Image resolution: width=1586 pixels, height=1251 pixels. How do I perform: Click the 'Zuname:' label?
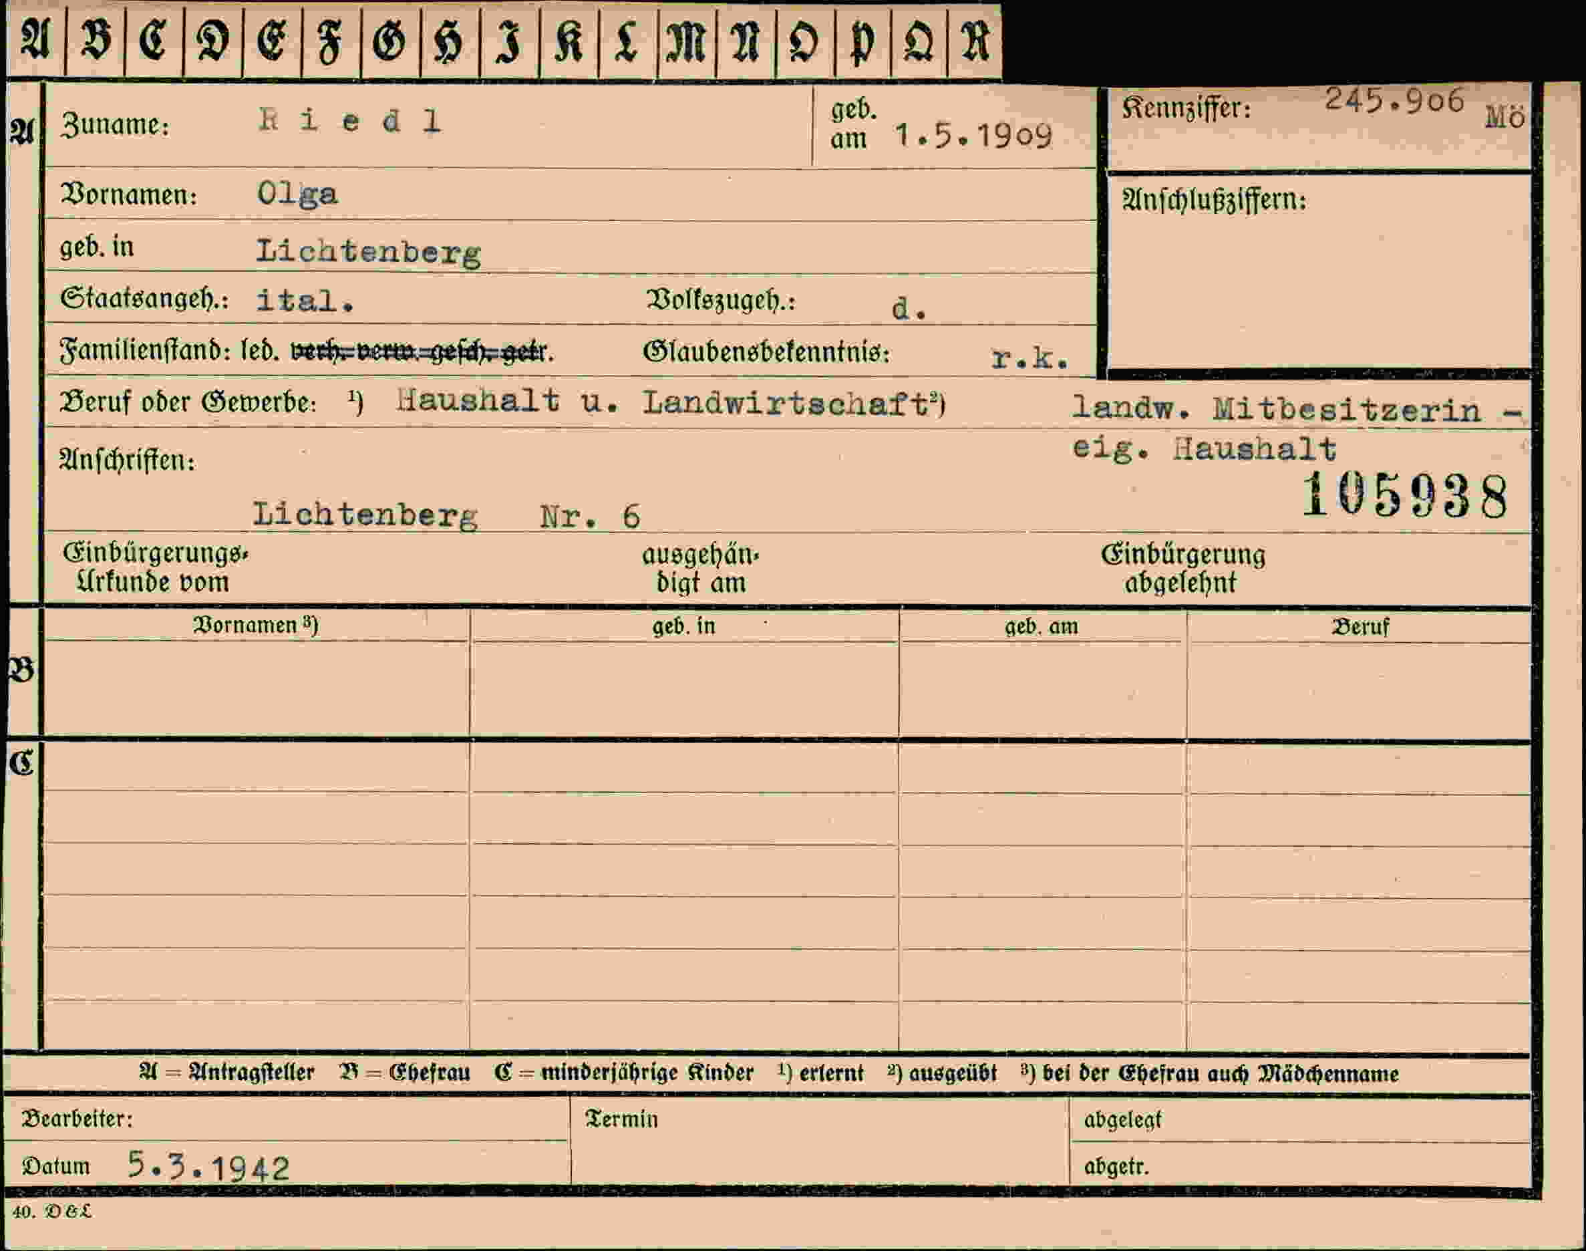click(x=115, y=125)
